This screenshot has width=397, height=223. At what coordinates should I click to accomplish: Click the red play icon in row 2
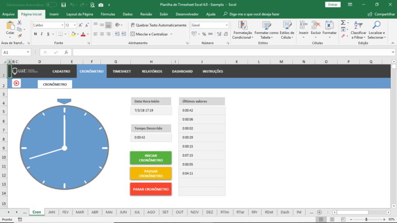click(x=16, y=83)
